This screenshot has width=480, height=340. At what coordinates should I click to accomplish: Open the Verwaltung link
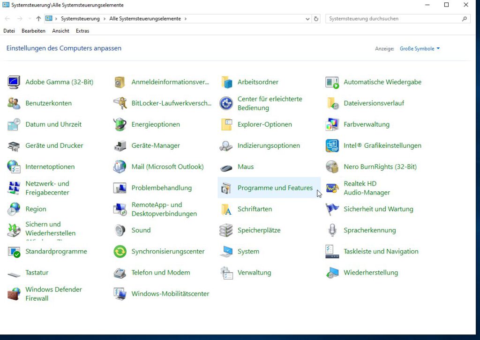tap(254, 273)
